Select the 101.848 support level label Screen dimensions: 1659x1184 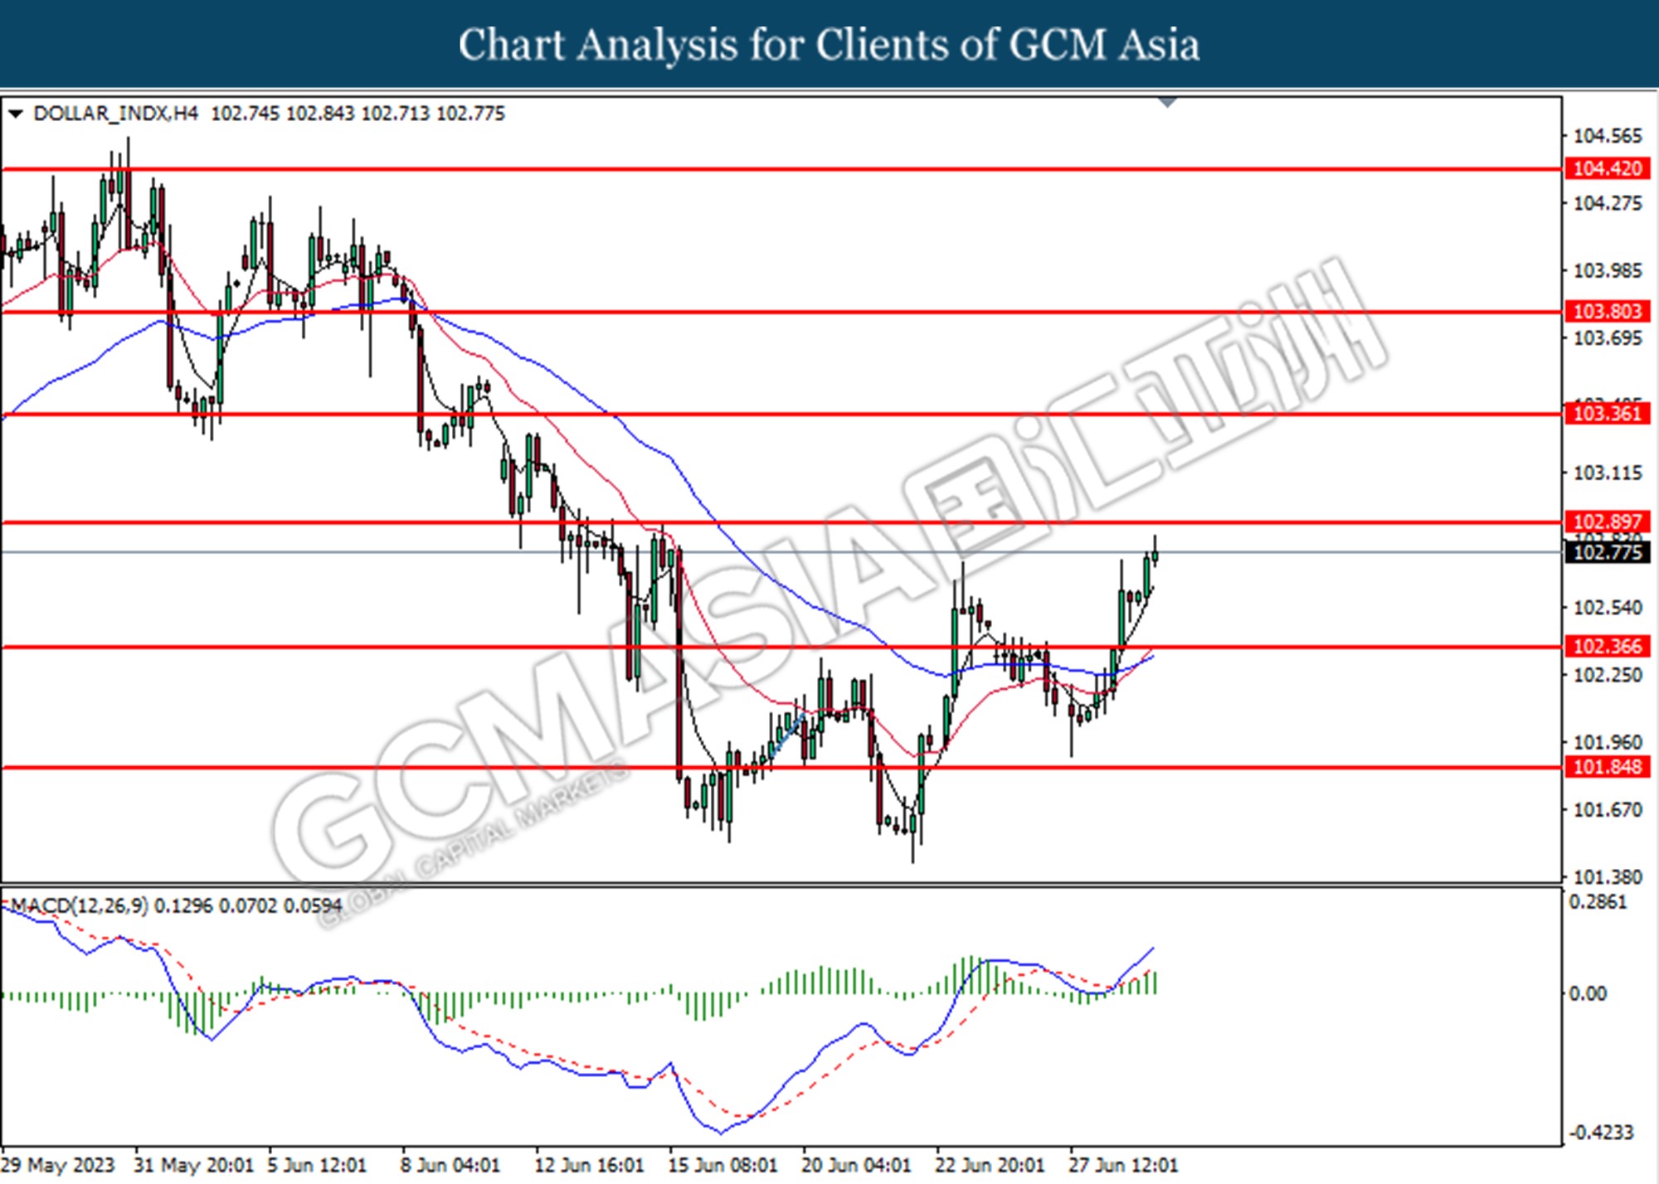point(1607,766)
